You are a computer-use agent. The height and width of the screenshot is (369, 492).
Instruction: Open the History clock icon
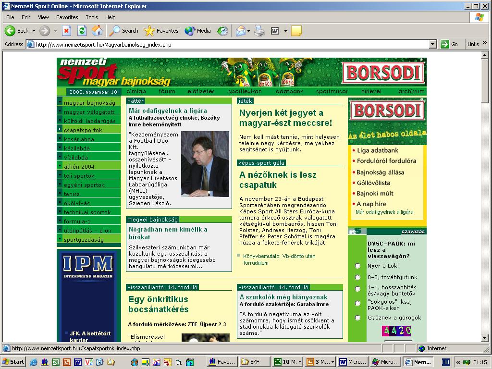coord(222,31)
